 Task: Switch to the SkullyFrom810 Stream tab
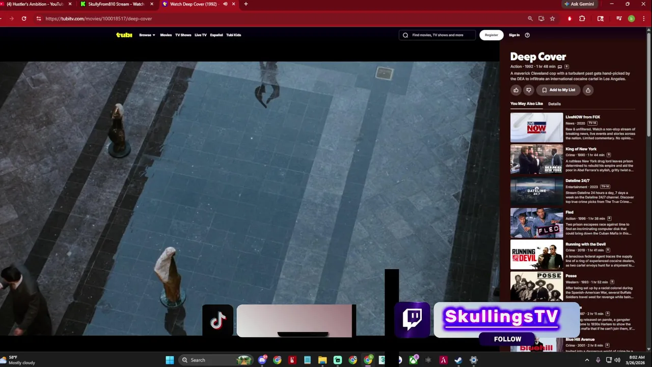click(x=116, y=4)
